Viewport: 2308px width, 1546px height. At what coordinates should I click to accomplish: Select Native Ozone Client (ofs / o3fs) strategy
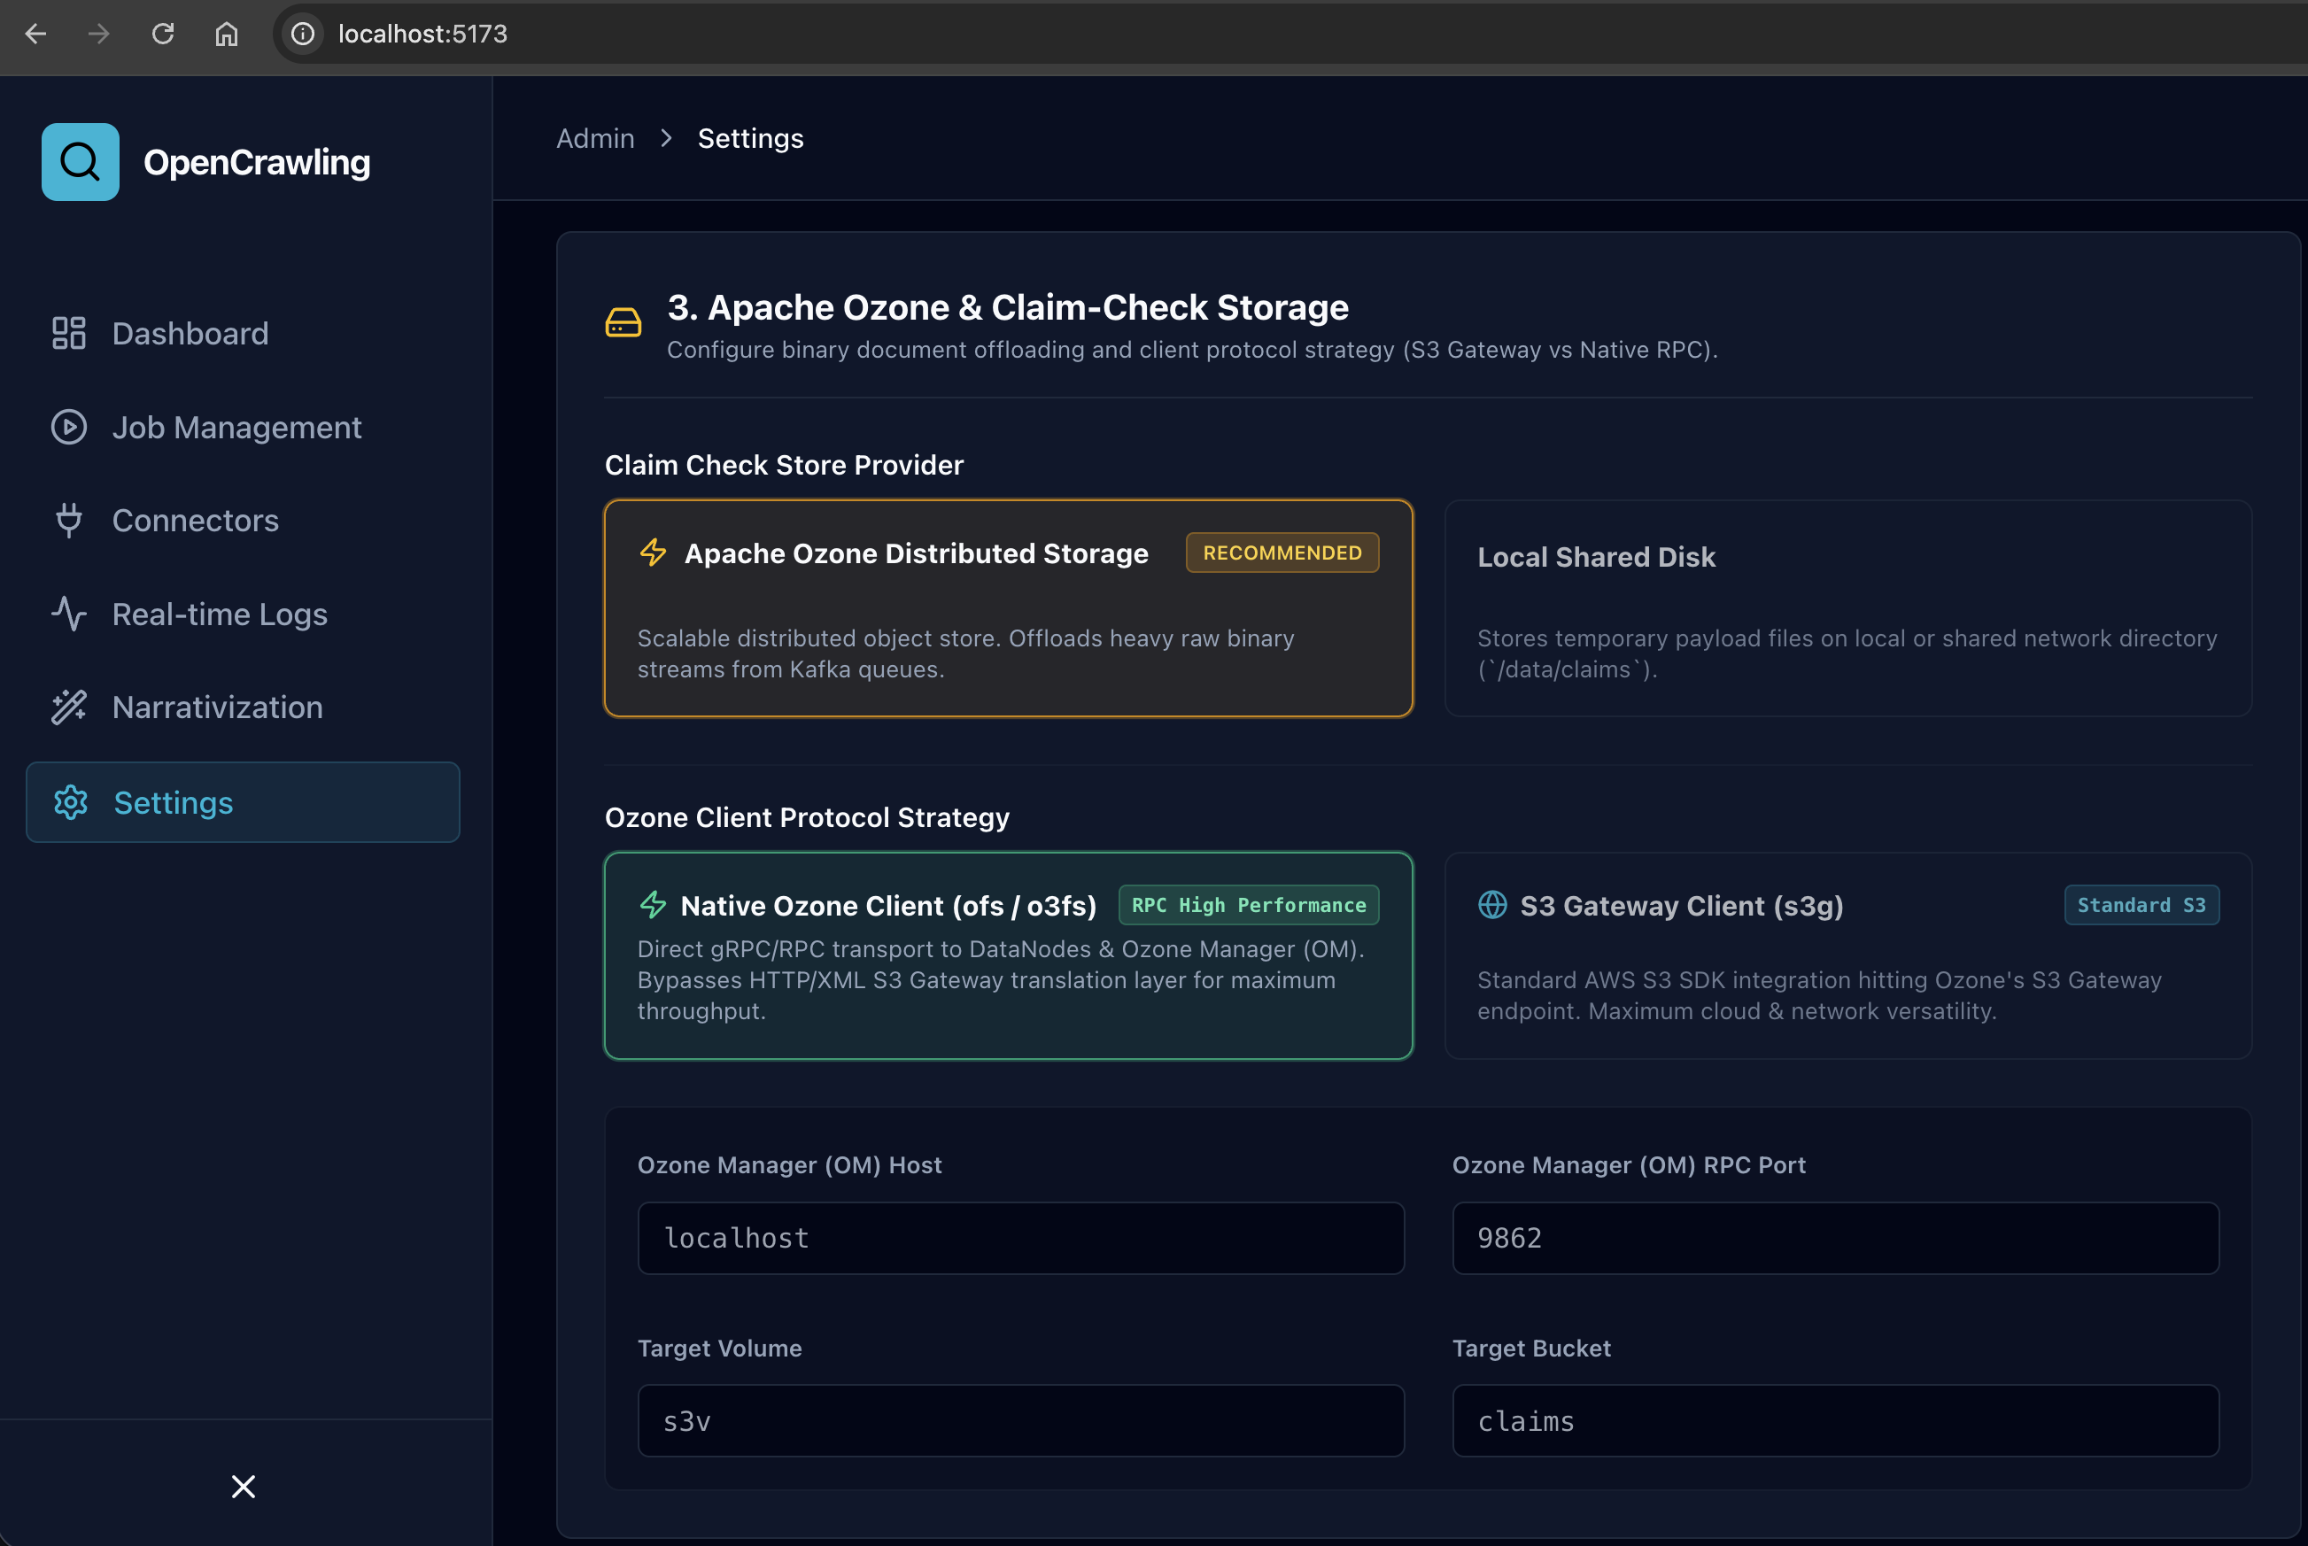click(1009, 956)
